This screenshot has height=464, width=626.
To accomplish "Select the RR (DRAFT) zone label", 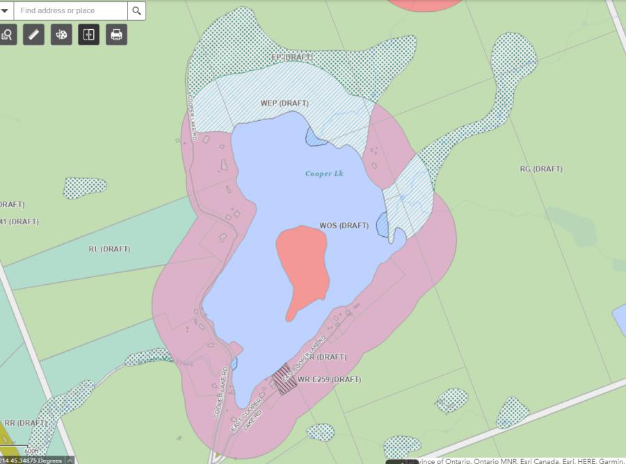I will [x=25, y=422].
